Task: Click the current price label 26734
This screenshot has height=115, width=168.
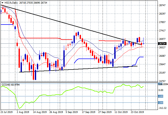Action: tap(162, 43)
